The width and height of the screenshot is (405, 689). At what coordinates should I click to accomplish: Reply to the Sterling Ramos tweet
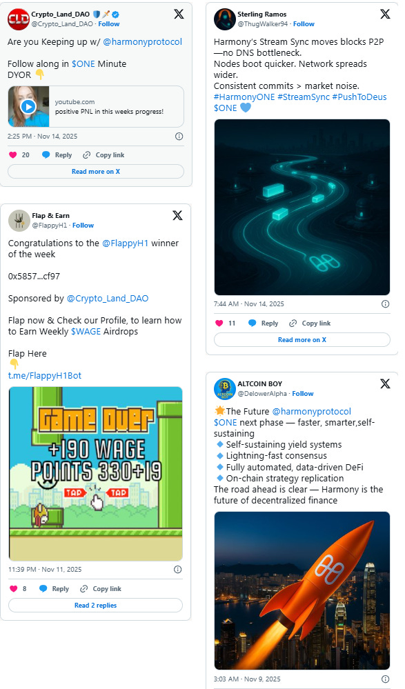[x=264, y=323]
